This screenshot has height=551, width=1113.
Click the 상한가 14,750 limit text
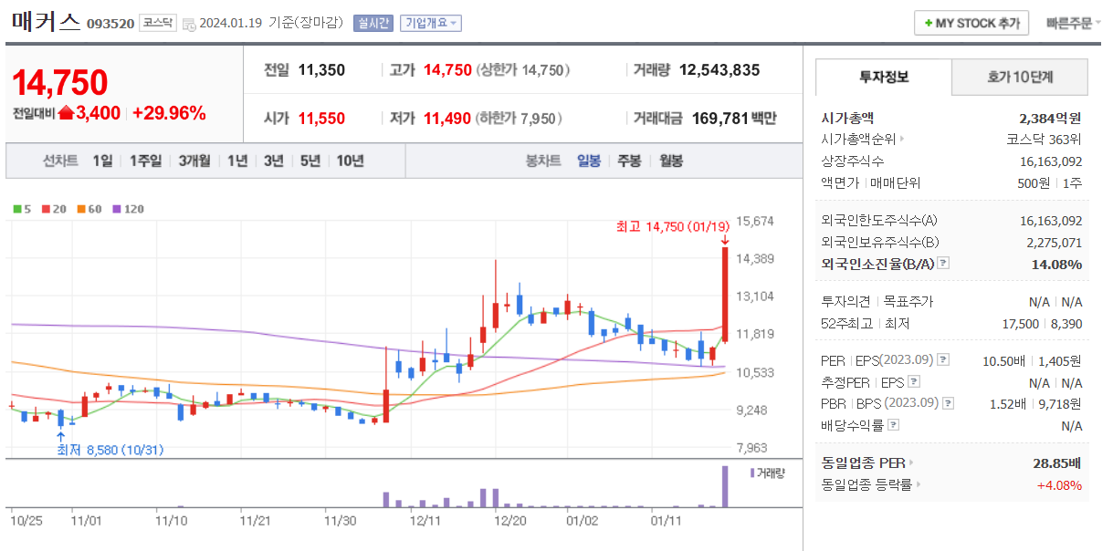pyautogui.click(x=523, y=70)
